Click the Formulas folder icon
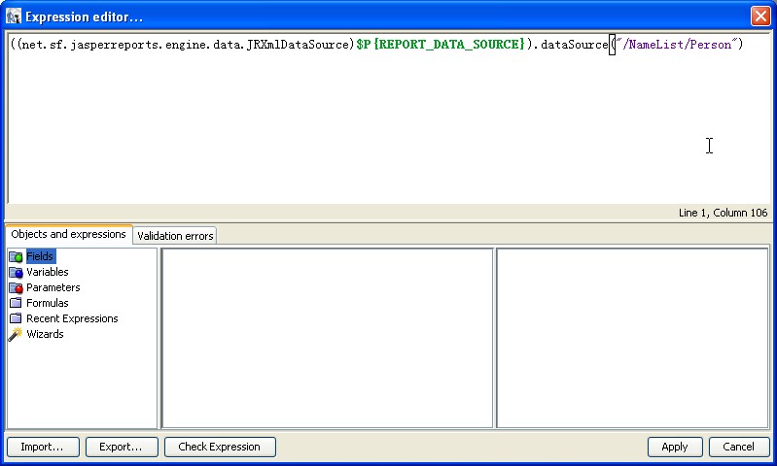Screen dimensions: 777x466 pyautogui.click(x=16, y=303)
